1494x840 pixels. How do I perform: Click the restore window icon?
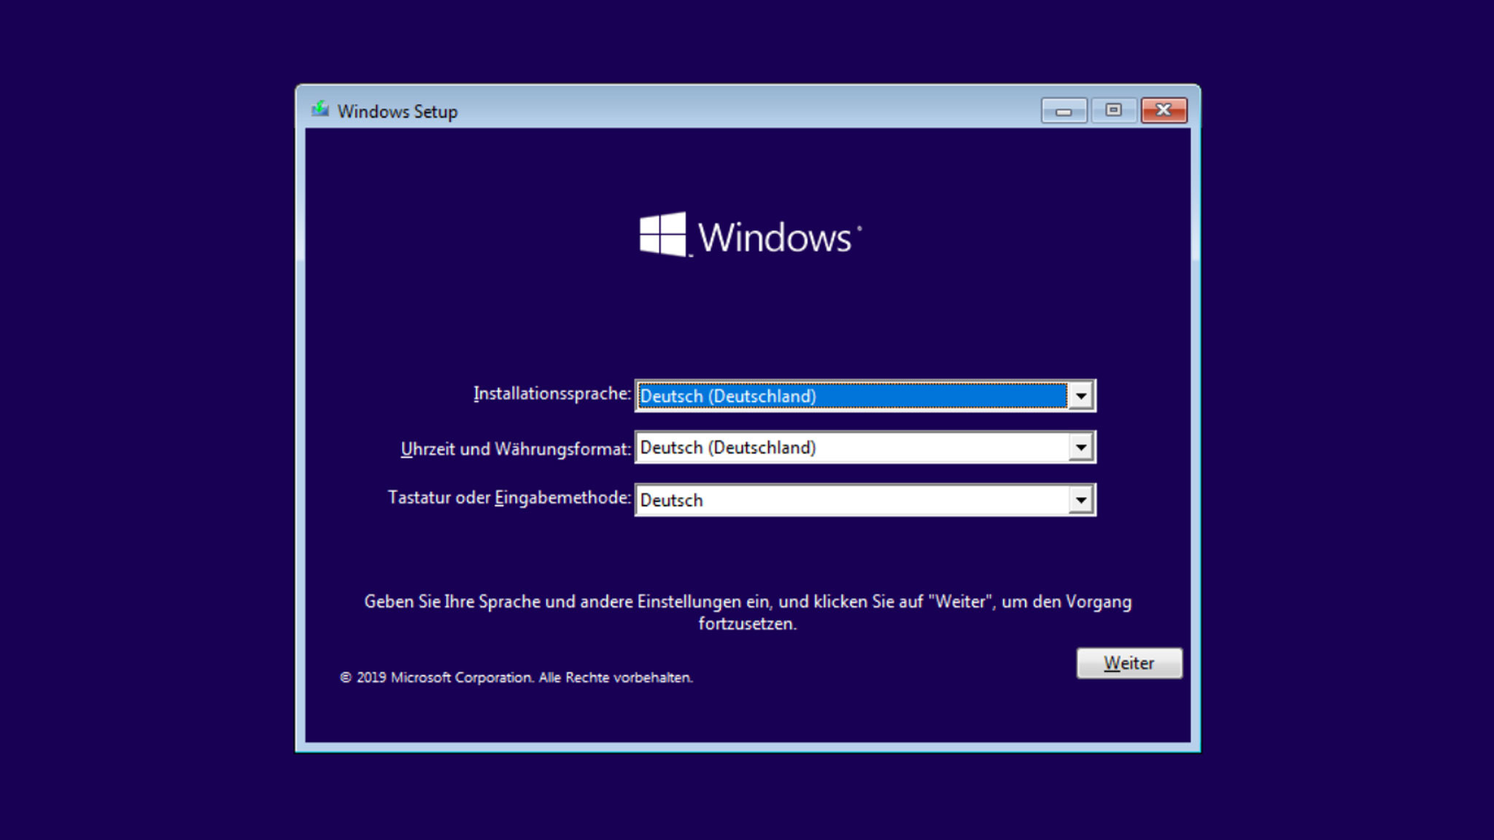click(x=1113, y=110)
